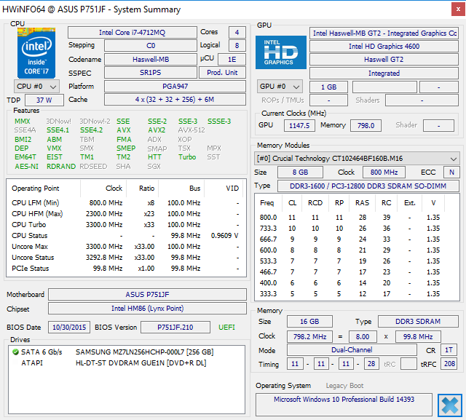Select the 666.7 frequency timing row
Viewport: 466px width, 420px height.
point(357,239)
